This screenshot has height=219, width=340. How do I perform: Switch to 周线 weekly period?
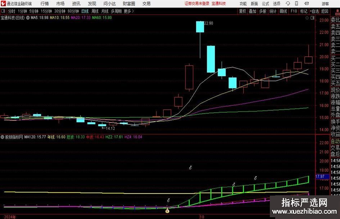click(x=95, y=11)
